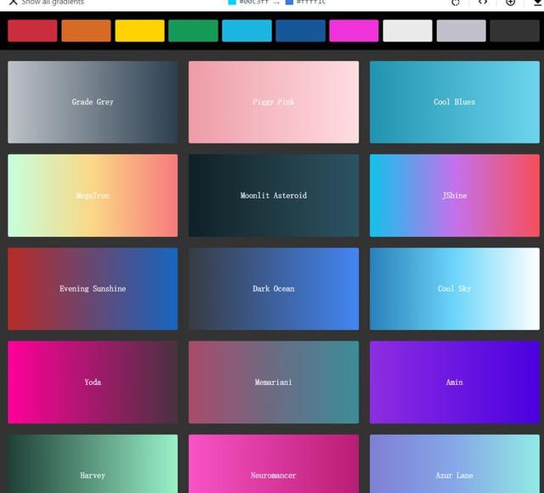The height and width of the screenshot is (493, 544).
Task: Close the show all gradients panel
Action: pos(14,2)
